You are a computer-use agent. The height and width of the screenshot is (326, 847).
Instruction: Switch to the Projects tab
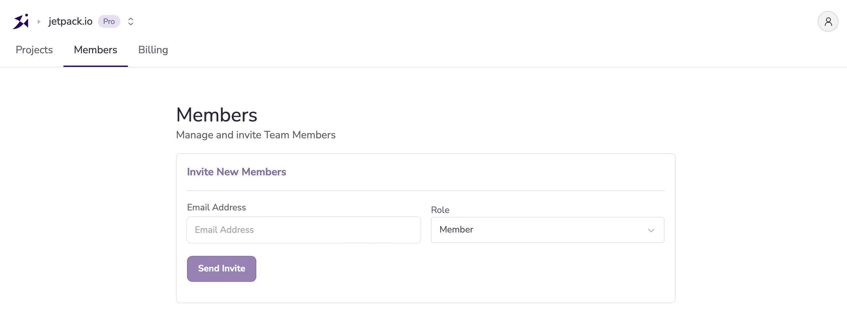tap(34, 50)
